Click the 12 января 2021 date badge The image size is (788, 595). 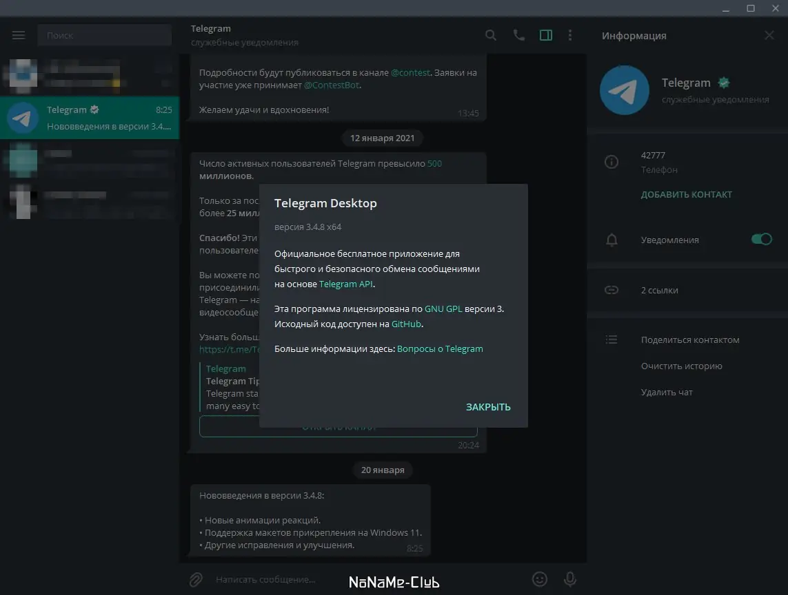(x=383, y=138)
